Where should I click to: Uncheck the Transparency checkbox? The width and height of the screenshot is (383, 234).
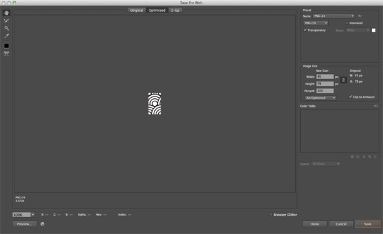click(305, 30)
